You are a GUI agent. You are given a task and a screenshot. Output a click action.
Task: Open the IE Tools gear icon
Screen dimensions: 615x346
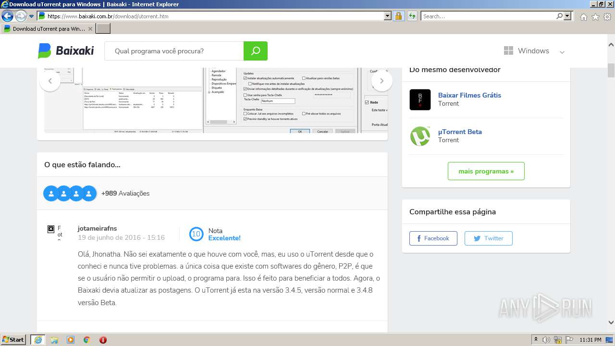[607, 17]
